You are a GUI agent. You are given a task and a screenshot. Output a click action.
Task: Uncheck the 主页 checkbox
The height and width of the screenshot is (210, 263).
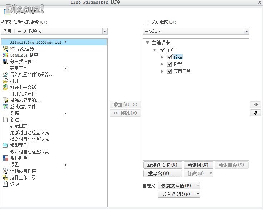(162, 50)
